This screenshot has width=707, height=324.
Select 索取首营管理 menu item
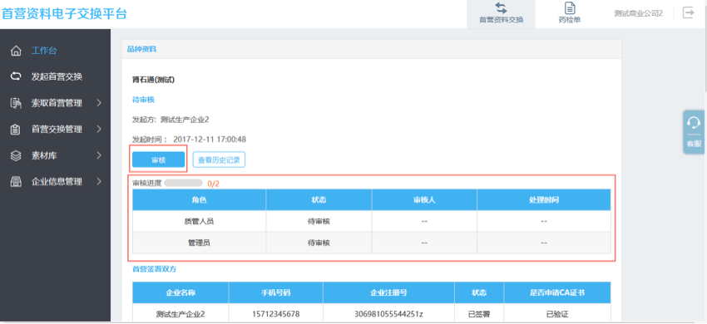[x=57, y=103]
